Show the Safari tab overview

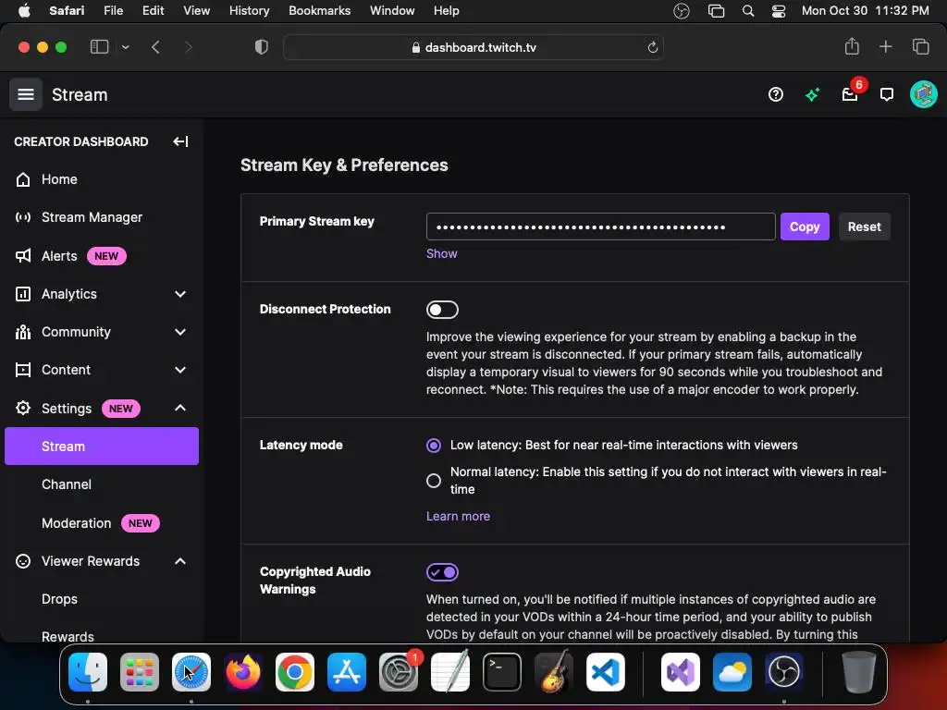pyautogui.click(x=920, y=46)
